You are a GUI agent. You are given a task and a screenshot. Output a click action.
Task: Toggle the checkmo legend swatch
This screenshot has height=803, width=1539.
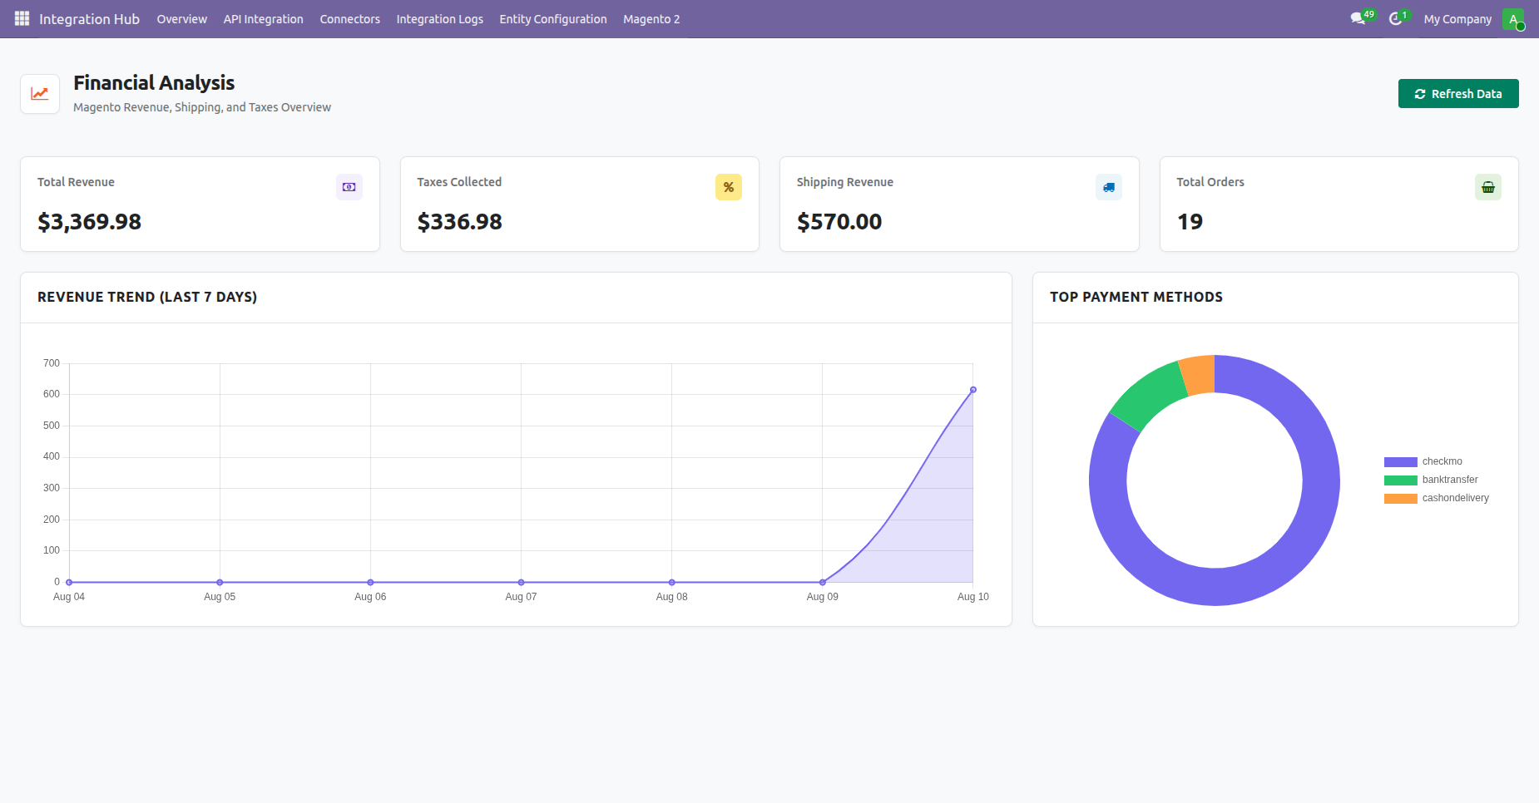1401,462
